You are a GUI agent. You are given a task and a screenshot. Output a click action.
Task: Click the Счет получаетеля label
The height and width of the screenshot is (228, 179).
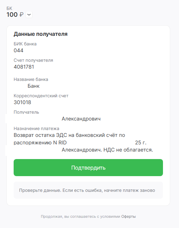tap(33, 60)
